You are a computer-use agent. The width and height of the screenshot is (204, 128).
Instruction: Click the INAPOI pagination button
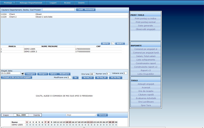pos(105,43)
